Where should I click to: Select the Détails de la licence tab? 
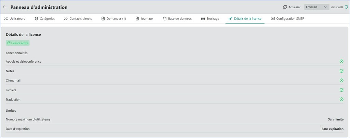tap(245, 19)
